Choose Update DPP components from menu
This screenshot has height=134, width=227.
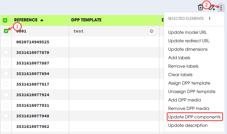[194, 117]
